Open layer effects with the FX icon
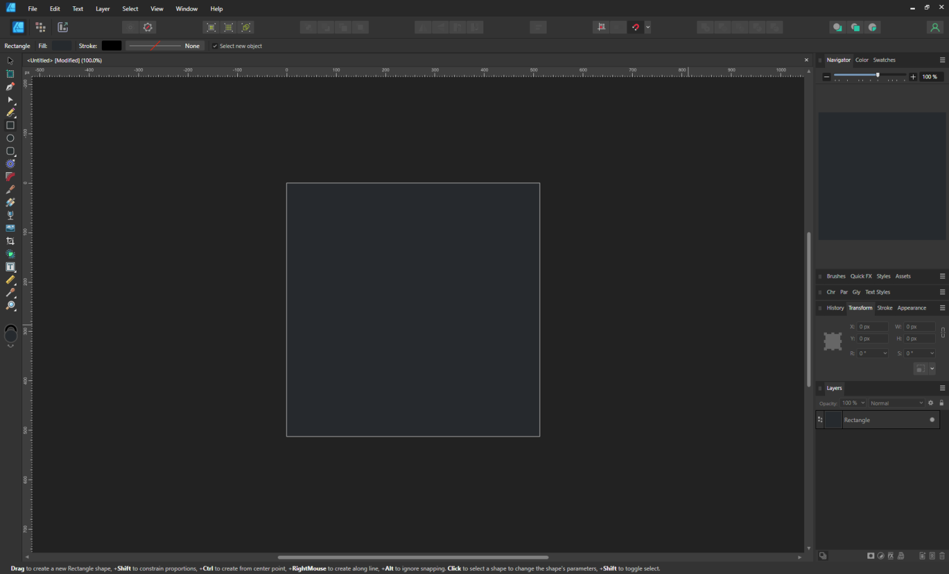The height and width of the screenshot is (574, 949). click(891, 556)
